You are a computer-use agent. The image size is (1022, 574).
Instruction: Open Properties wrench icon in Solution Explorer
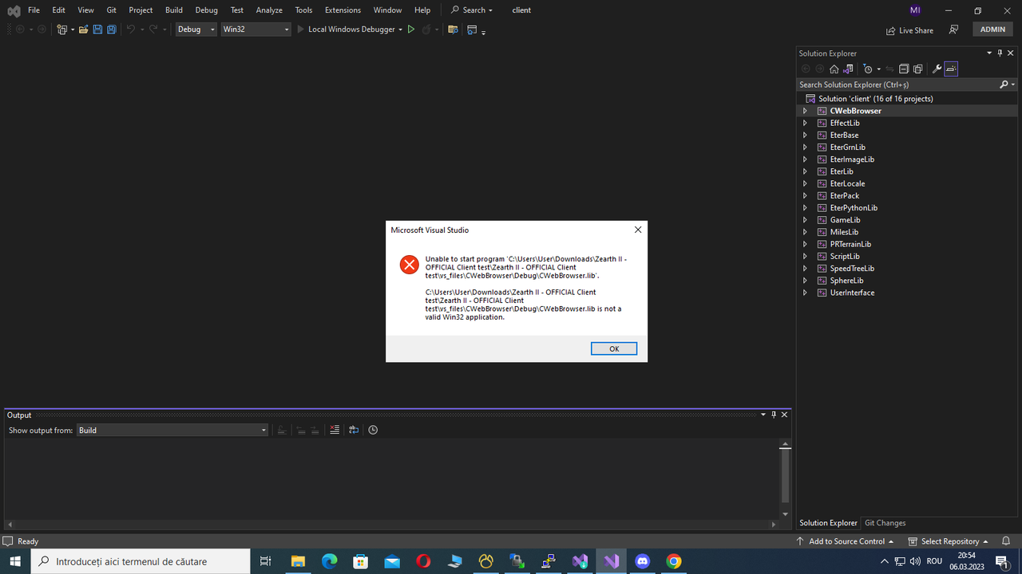click(x=937, y=69)
